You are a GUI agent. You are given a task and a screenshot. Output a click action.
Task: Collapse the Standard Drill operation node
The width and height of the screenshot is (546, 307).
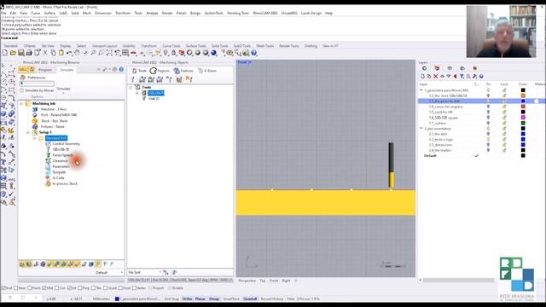click(34, 138)
